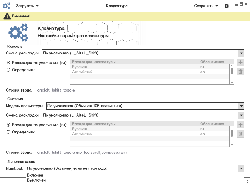Viewport: 250px width, 185px height.
Task: Click Строка ввода field in Консоль
Action: [140, 90]
